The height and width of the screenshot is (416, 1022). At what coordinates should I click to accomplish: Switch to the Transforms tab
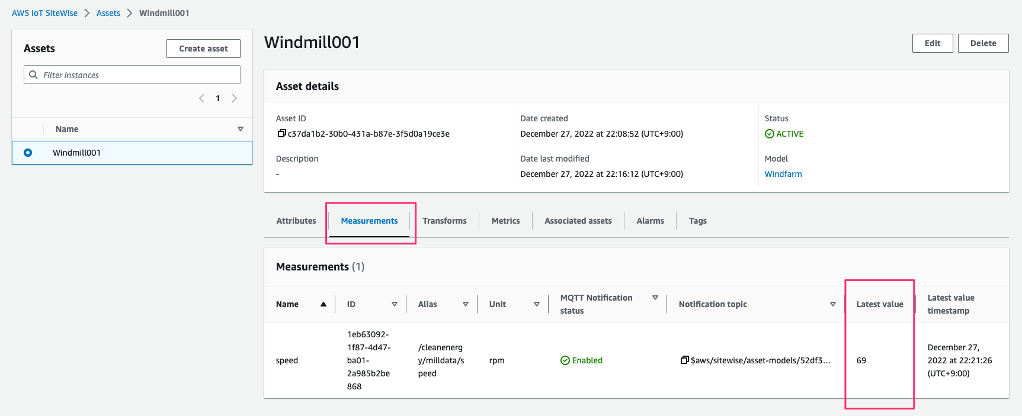[444, 221]
